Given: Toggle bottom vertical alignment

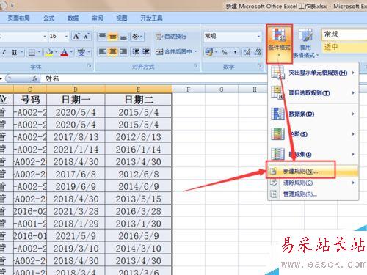Looking at the screenshot, I should (x=123, y=37).
